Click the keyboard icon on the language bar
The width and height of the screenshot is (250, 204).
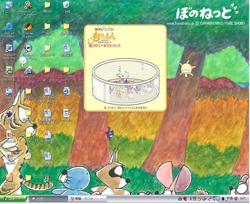pyautogui.click(x=180, y=199)
